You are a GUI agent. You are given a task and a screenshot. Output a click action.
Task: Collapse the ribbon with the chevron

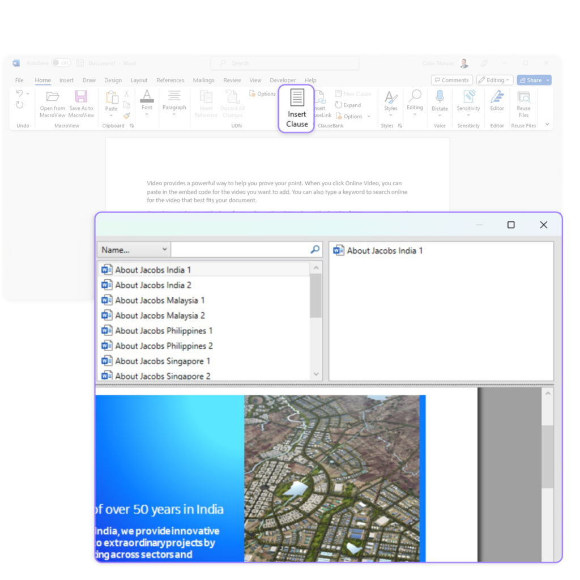547,124
